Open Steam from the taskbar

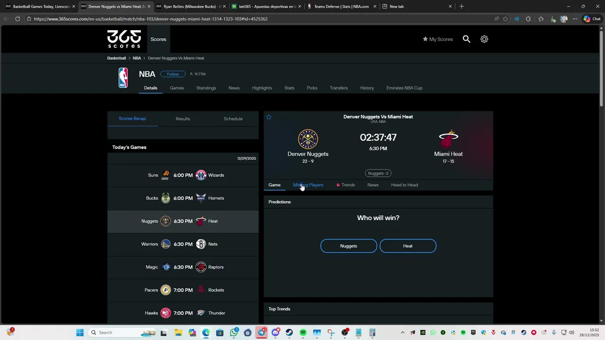[x=289, y=332]
